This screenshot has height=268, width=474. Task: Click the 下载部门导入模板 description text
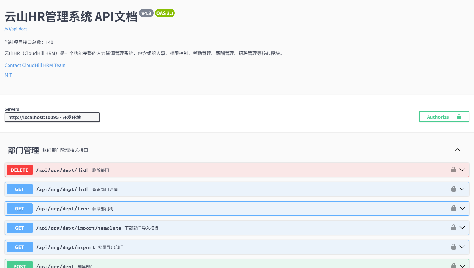tap(142, 228)
